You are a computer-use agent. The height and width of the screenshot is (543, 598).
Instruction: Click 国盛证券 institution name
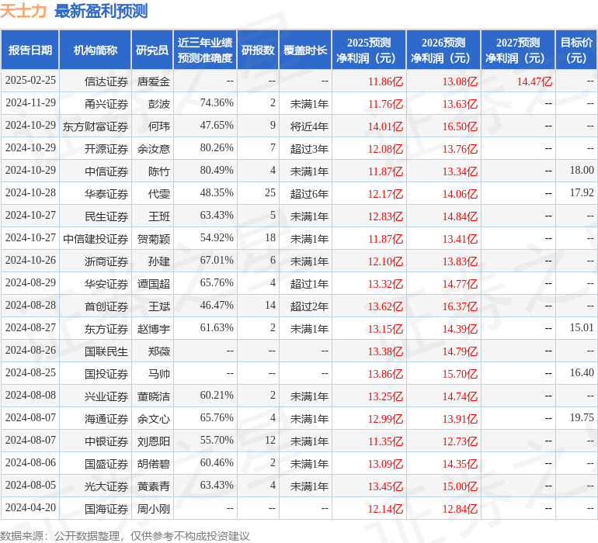click(x=106, y=463)
